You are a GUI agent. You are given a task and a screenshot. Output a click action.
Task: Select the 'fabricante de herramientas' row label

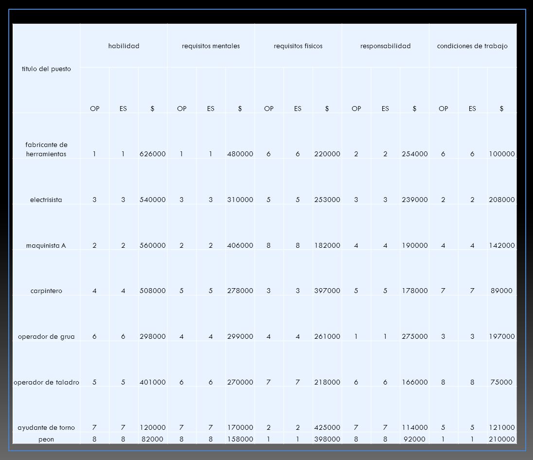46,149
